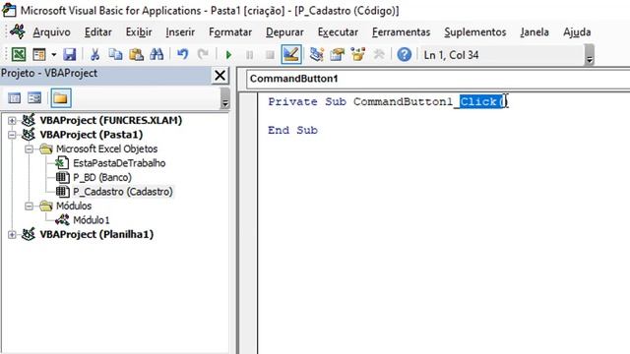Select the Microsoft Excel Objetos folder
Viewport: 630px width, 354px height.
(107, 148)
